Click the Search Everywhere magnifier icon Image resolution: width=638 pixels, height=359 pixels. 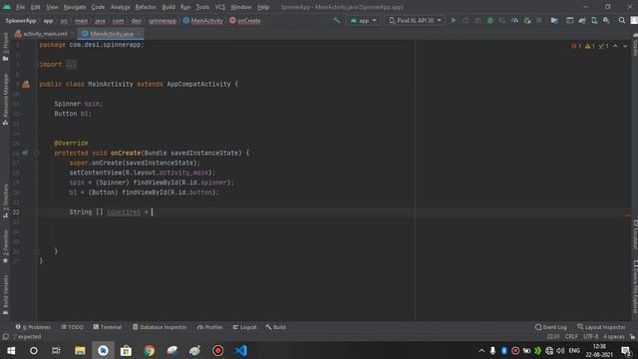pyautogui.click(x=622, y=20)
